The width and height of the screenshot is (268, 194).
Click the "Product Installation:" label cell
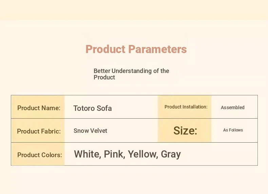pos(186,107)
